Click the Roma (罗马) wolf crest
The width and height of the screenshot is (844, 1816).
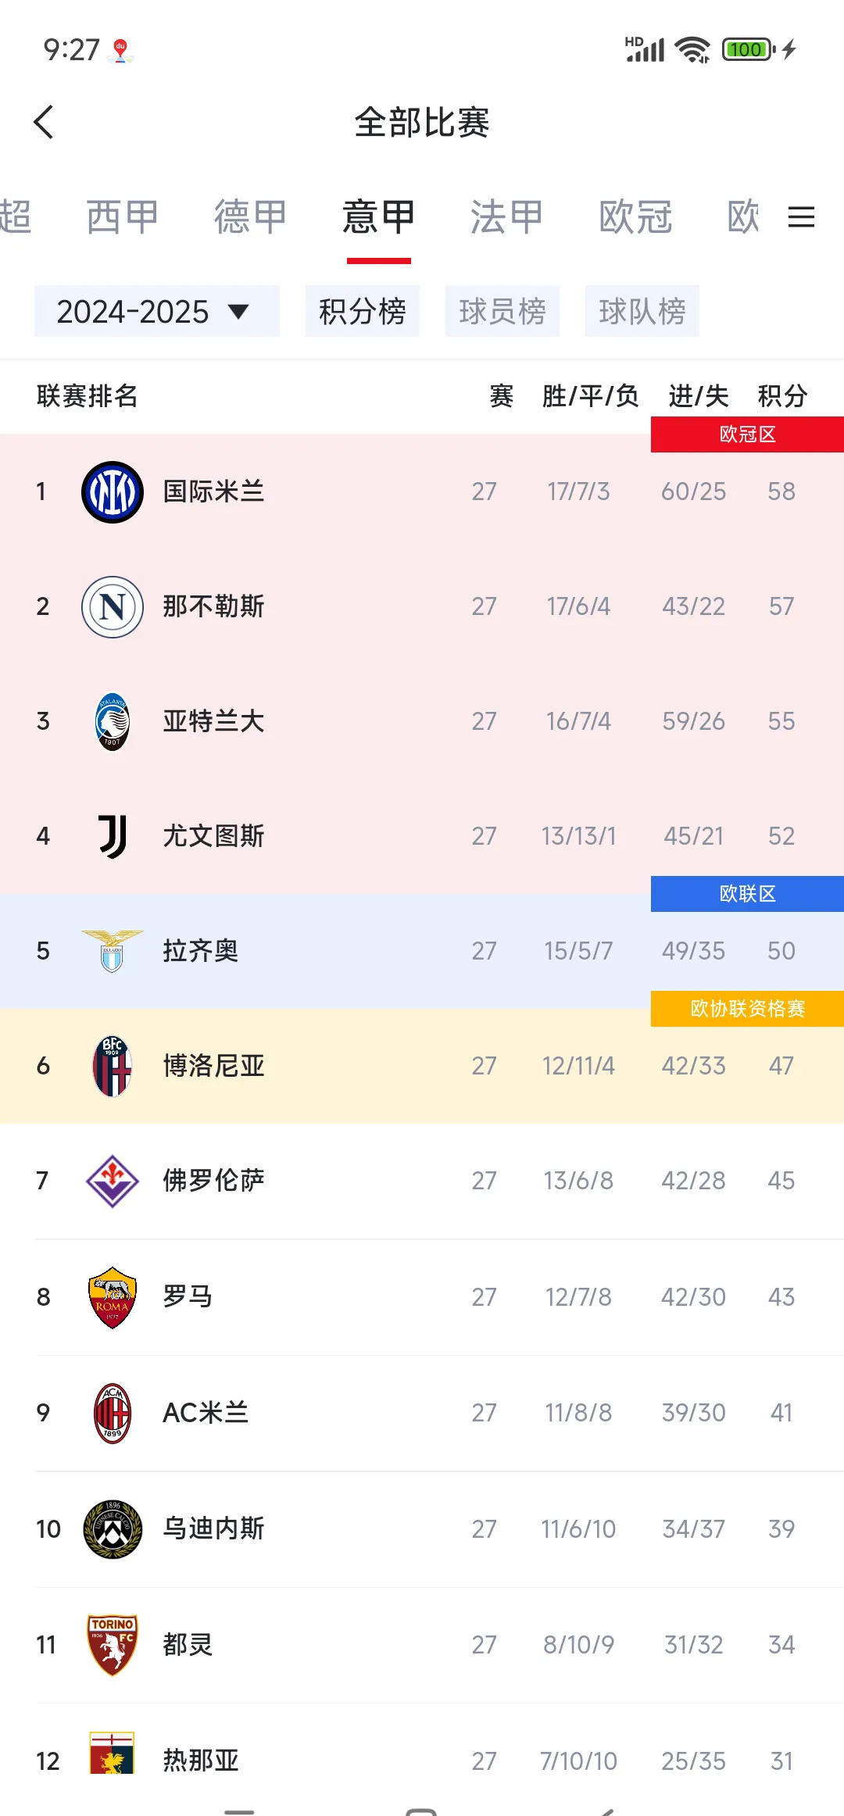pos(112,1295)
